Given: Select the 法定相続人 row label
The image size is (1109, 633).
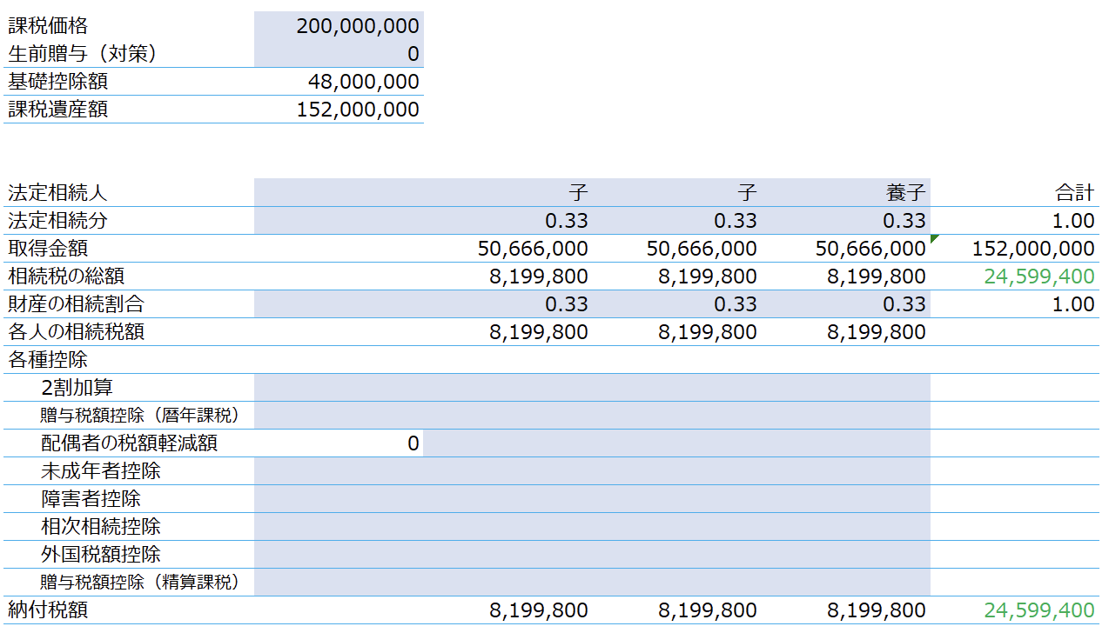Looking at the screenshot, I should point(57,193).
